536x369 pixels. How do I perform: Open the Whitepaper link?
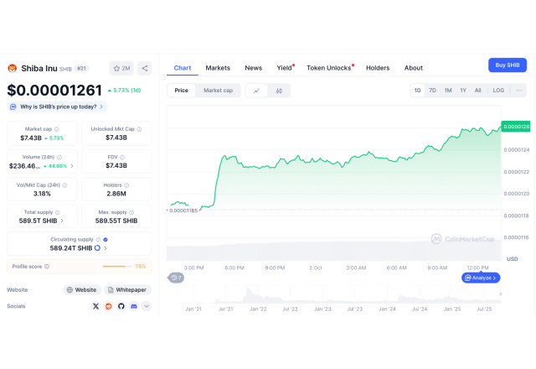pos(127,289)
